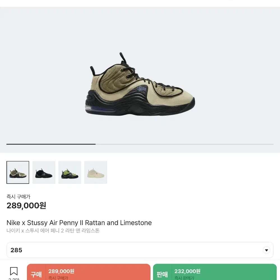
Task: Open the main Air Penny shoe image
Action: [x=140, y=84]
